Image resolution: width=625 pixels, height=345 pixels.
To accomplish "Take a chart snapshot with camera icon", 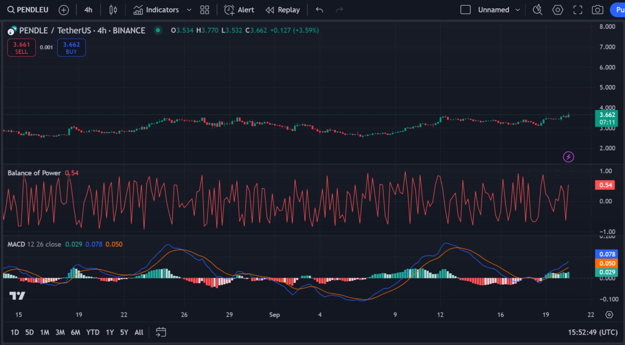I will (597, 10).
